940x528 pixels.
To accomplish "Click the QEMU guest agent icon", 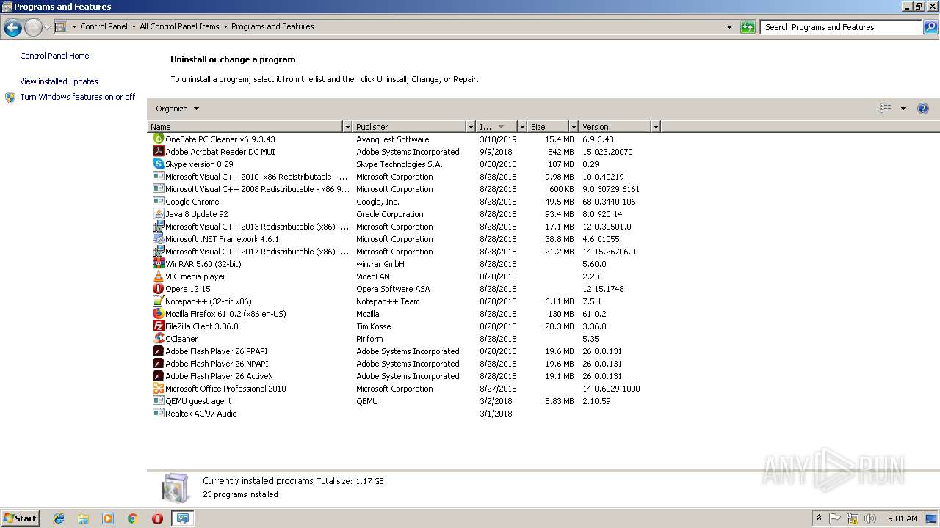I will pyautogui.click(x=158, y=400).
